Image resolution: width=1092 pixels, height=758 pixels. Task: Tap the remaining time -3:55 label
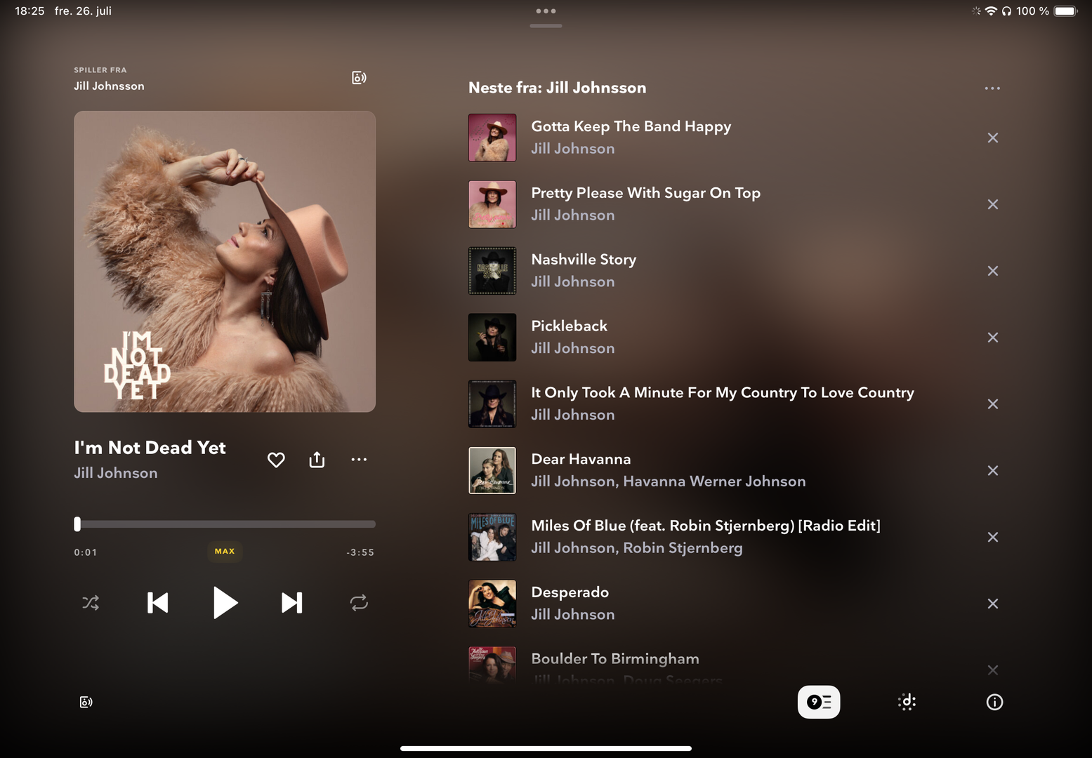pos(360,552)
